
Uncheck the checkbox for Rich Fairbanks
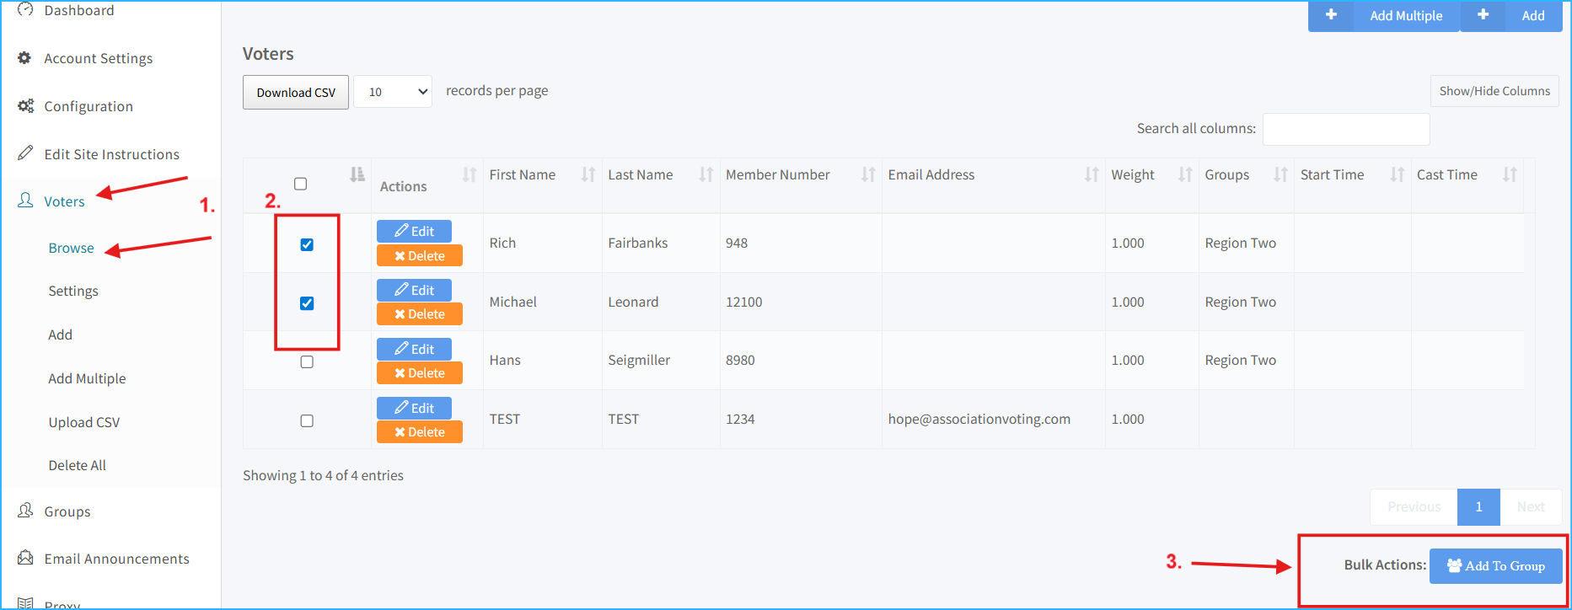pos(307,244)
